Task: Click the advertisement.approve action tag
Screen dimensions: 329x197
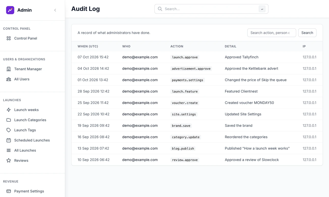Action: tap(191, 69)
